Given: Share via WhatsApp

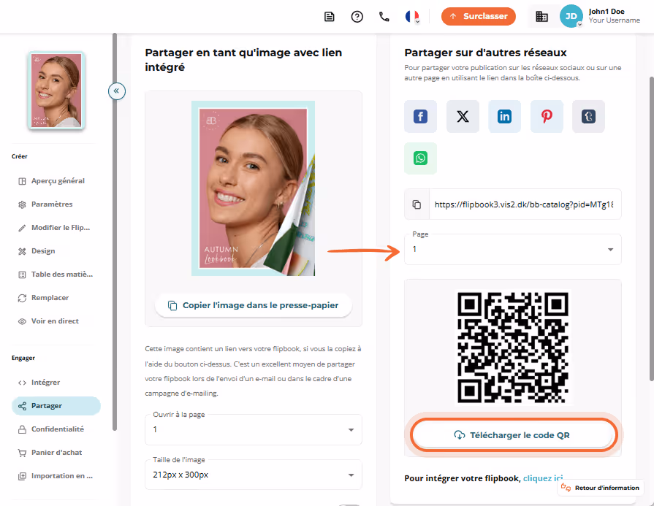Looking at the screenshot, I should [x=420, y=158].
